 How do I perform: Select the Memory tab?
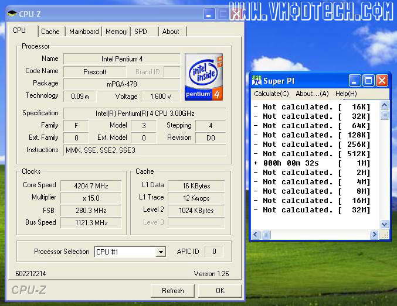coord(116,32)
